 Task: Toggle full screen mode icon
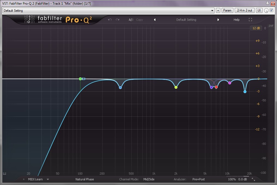pos(250,20)
